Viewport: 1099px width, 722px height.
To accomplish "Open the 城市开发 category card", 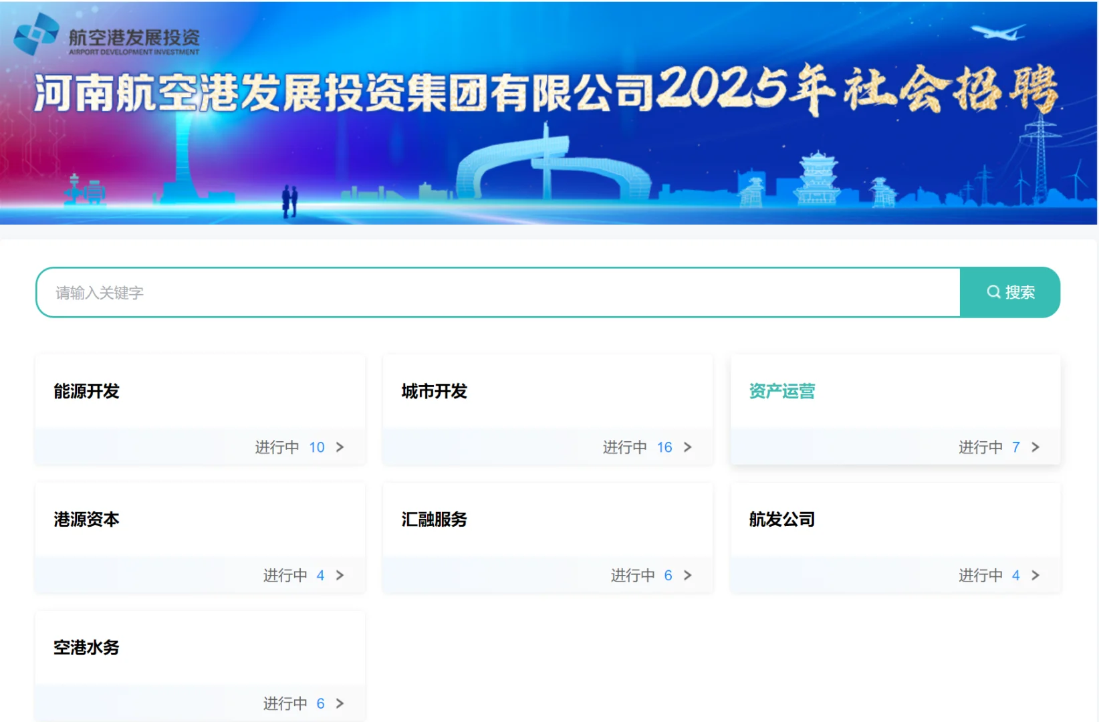I will tap(547, 409).
